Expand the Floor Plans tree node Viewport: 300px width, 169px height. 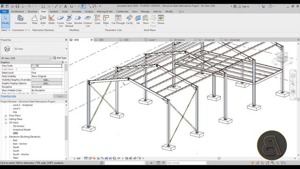coord(6,116)
